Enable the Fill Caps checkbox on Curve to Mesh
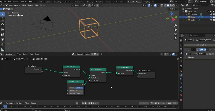 click(92, 80)
